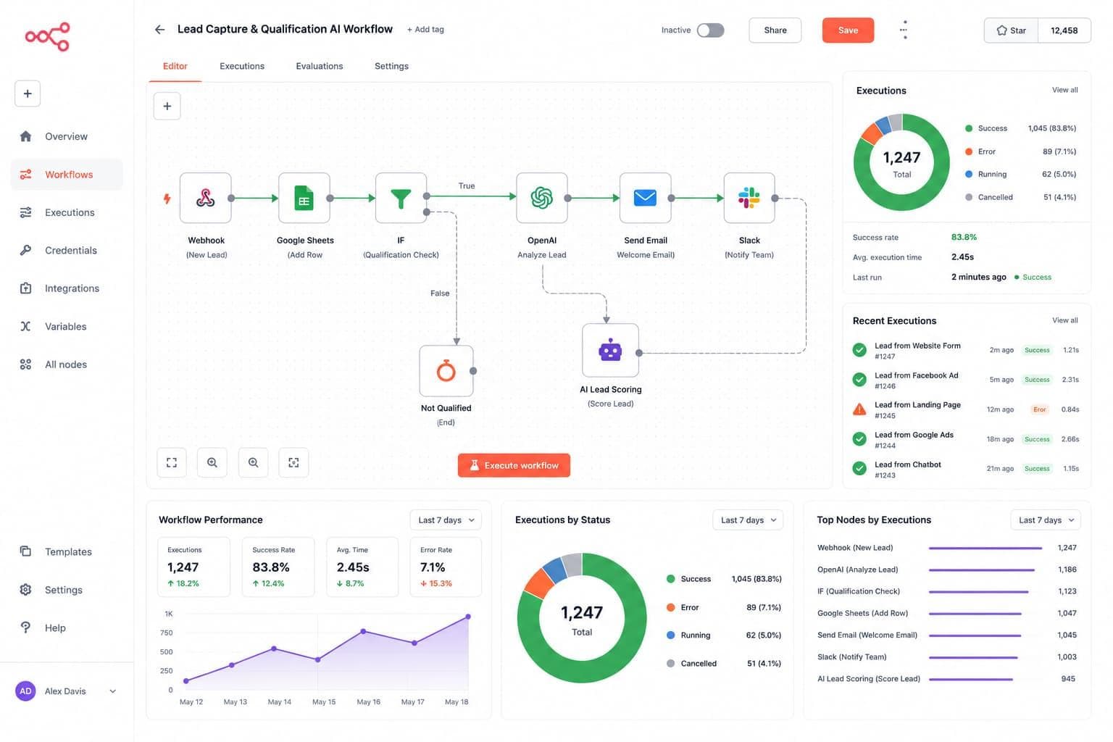1113x742 pixels.
Task: Click the Credentials key icon
Action: click(25, 250)
